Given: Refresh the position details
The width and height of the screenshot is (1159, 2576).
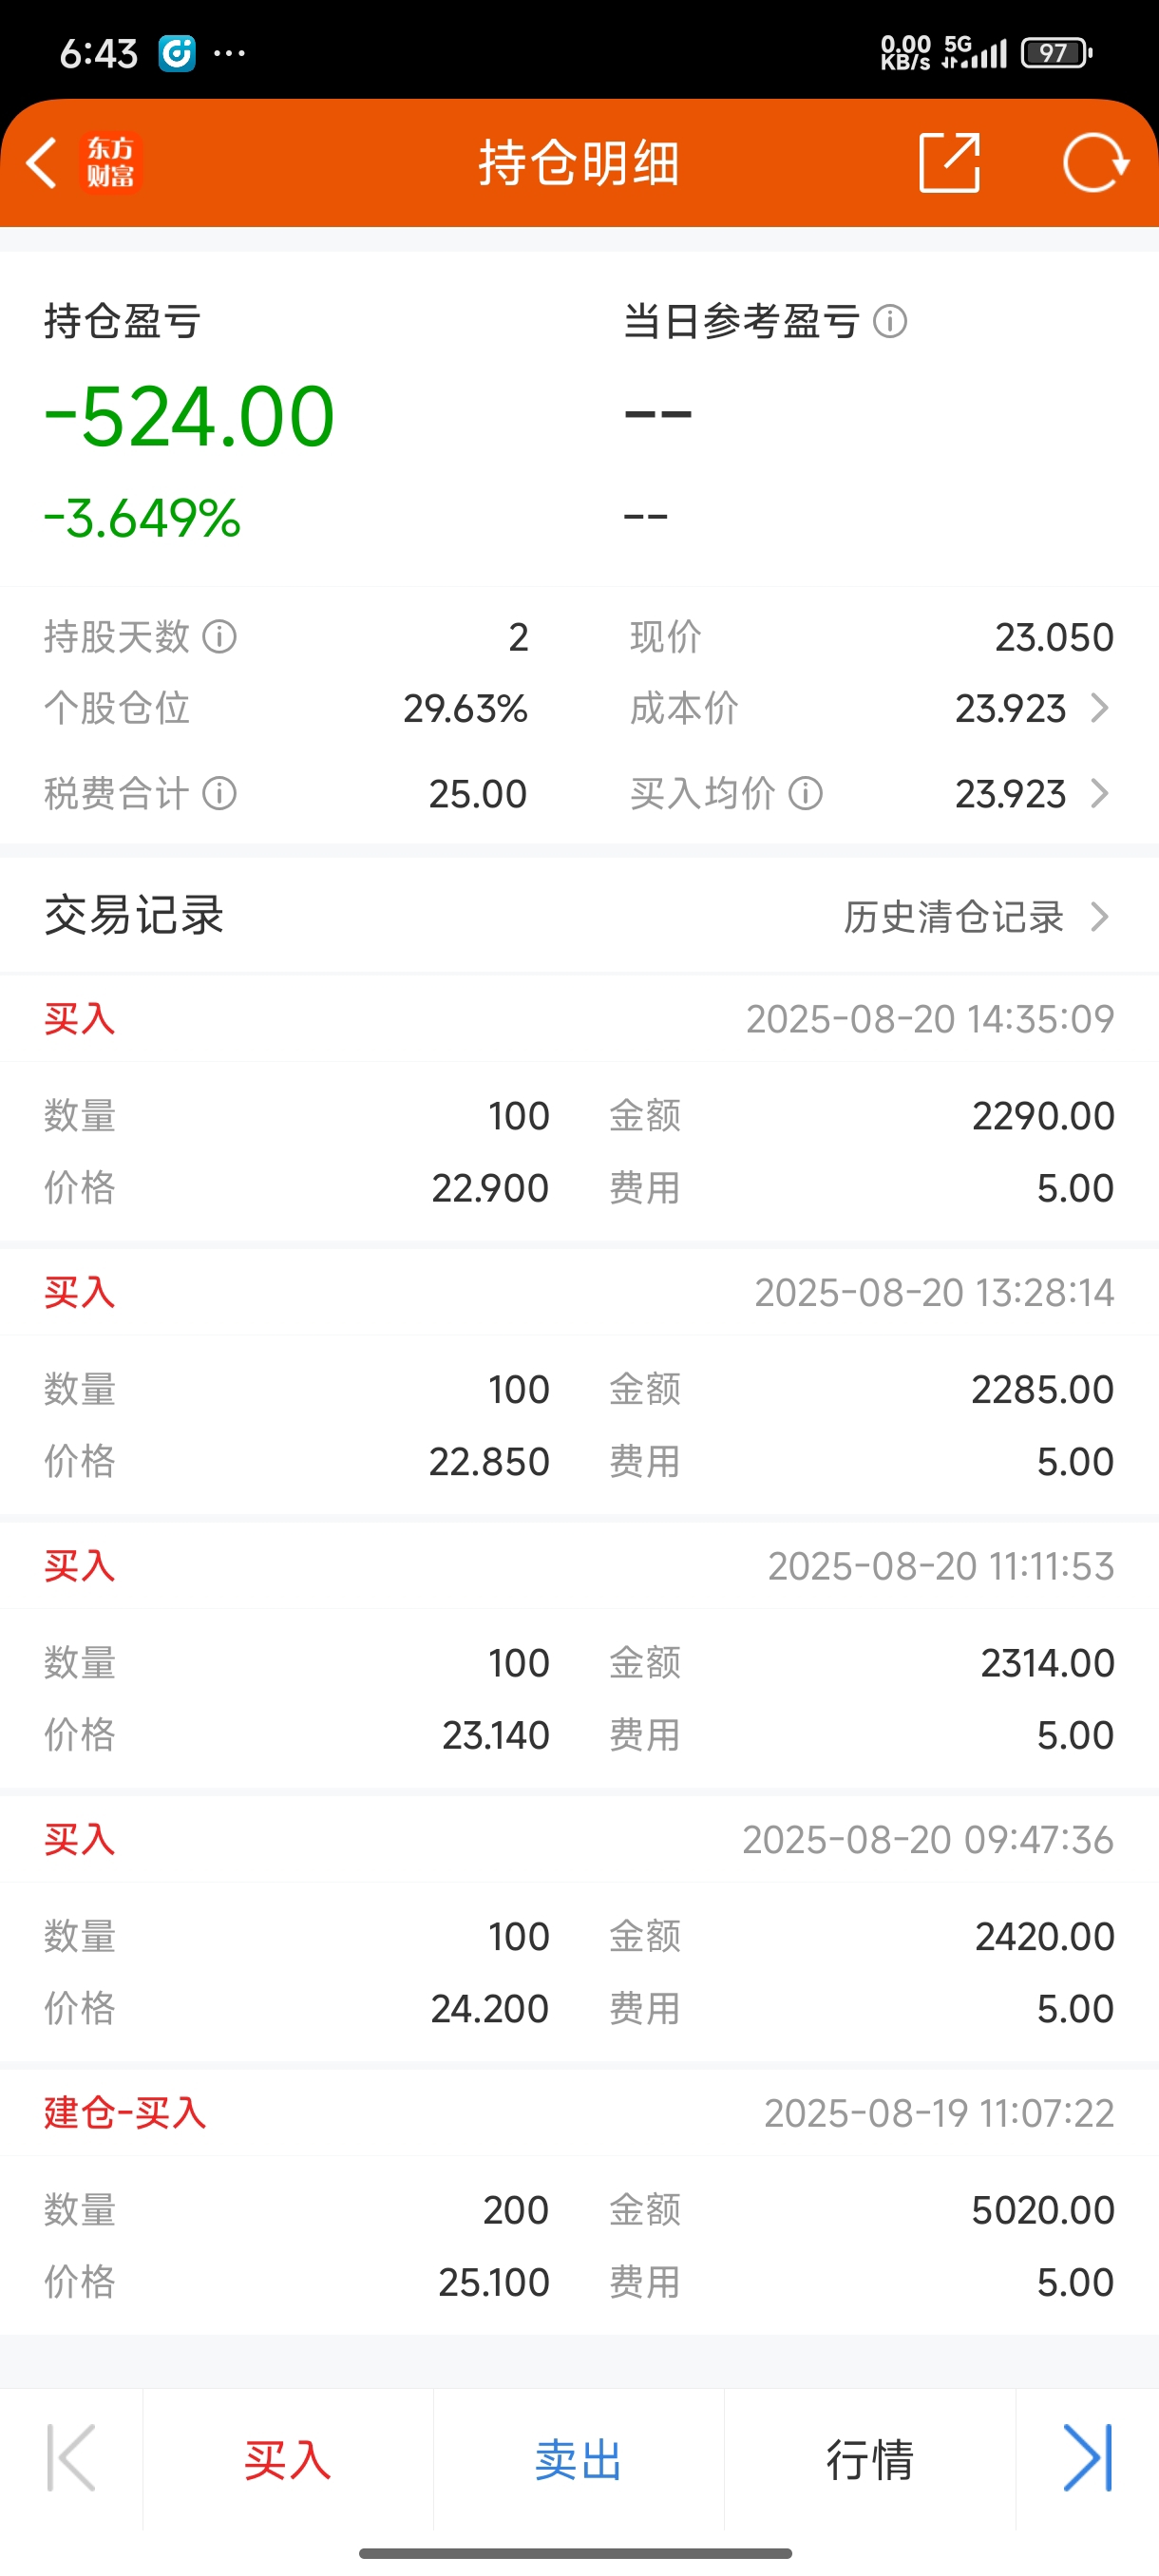Looking at the screenshot, I should [x=1095, y=162].
